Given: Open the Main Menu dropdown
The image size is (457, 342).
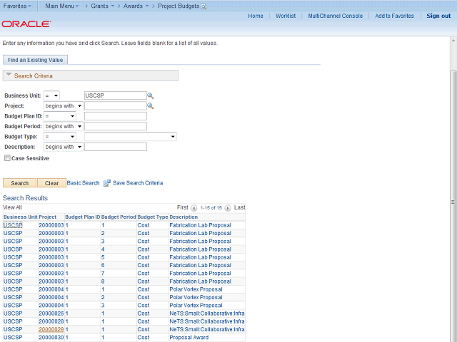Looking at the screenshot, I should point(62,6).
